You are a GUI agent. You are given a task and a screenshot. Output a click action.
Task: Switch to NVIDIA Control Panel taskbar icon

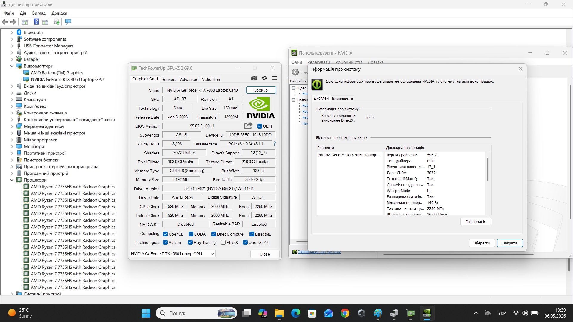(x=427, y=313)
